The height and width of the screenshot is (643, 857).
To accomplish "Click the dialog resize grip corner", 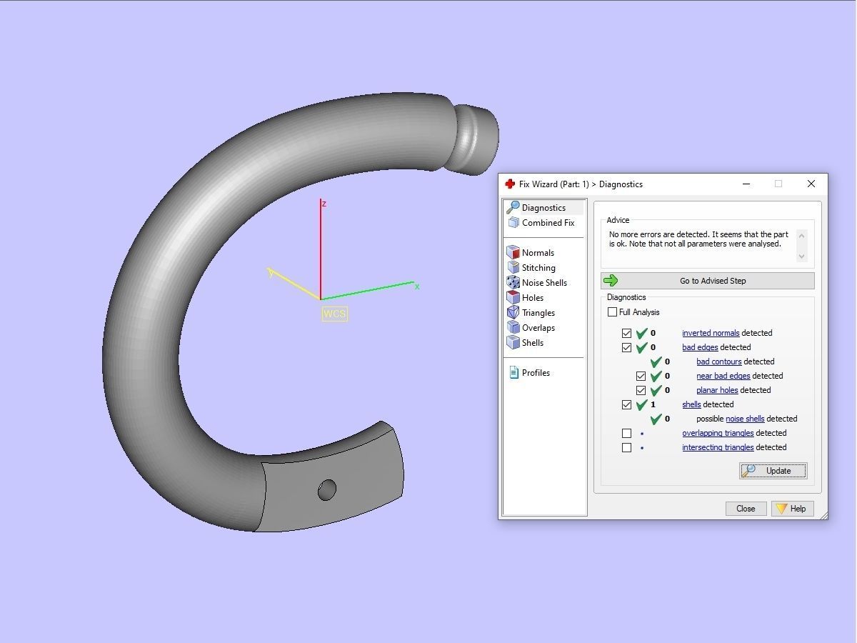I will pos(823,514).
